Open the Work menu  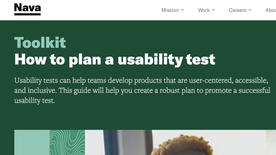tap(204, 10)
